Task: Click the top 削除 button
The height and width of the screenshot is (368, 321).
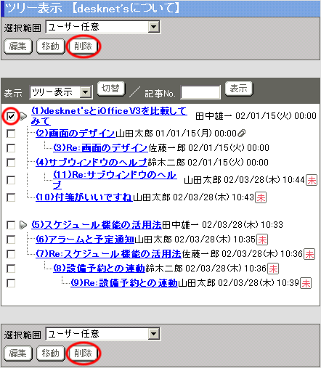Action: tap(83, 46)
